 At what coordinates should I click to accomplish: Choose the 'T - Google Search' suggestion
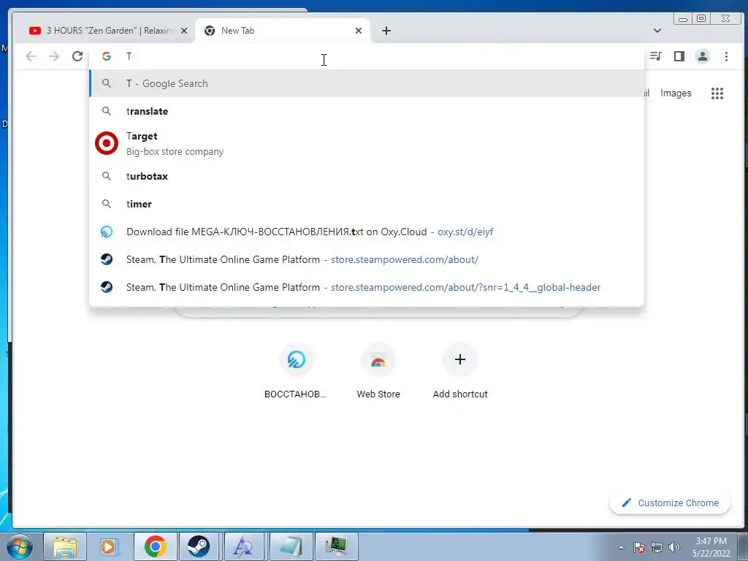[367, 83]
